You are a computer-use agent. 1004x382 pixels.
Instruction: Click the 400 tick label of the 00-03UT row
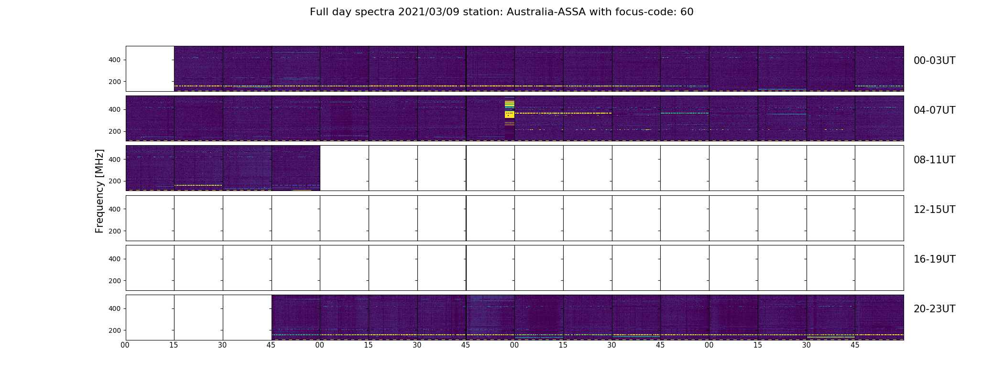point(115,60)
